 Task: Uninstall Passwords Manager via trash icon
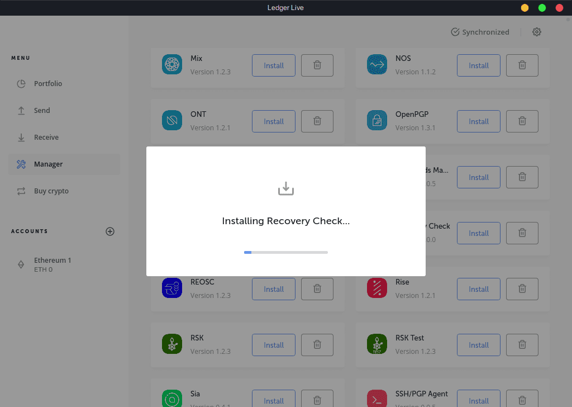click(x=522, y=177)
